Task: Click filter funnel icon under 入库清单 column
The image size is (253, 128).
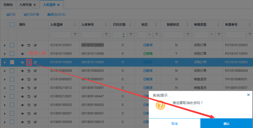Action: 75,35
